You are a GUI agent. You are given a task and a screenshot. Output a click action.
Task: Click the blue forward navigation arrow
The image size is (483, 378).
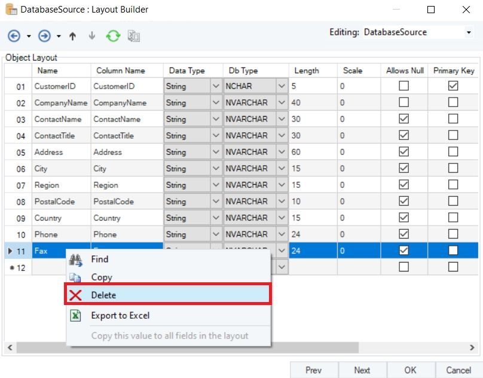coord(45,36)
